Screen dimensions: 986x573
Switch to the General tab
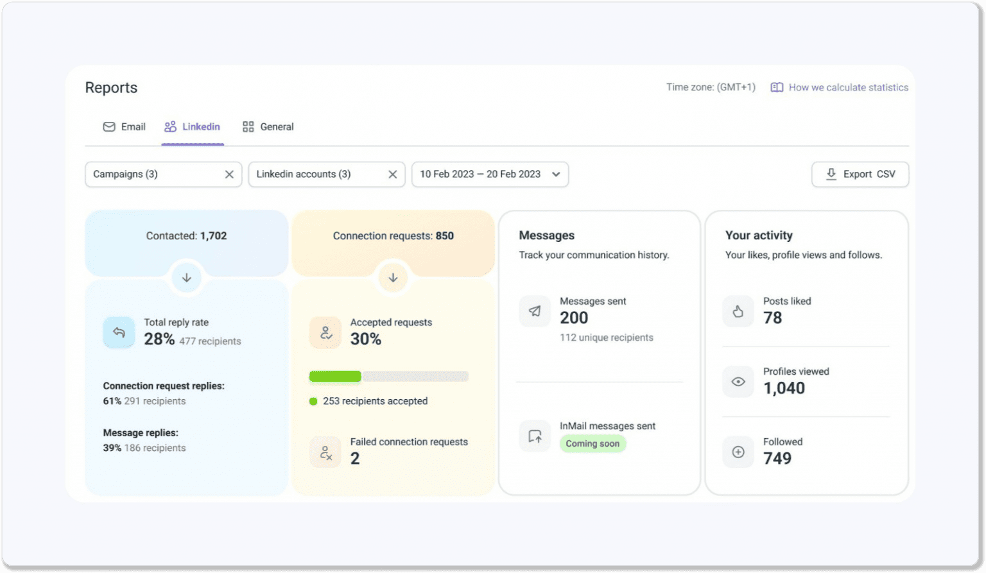[x=268, y=127]
